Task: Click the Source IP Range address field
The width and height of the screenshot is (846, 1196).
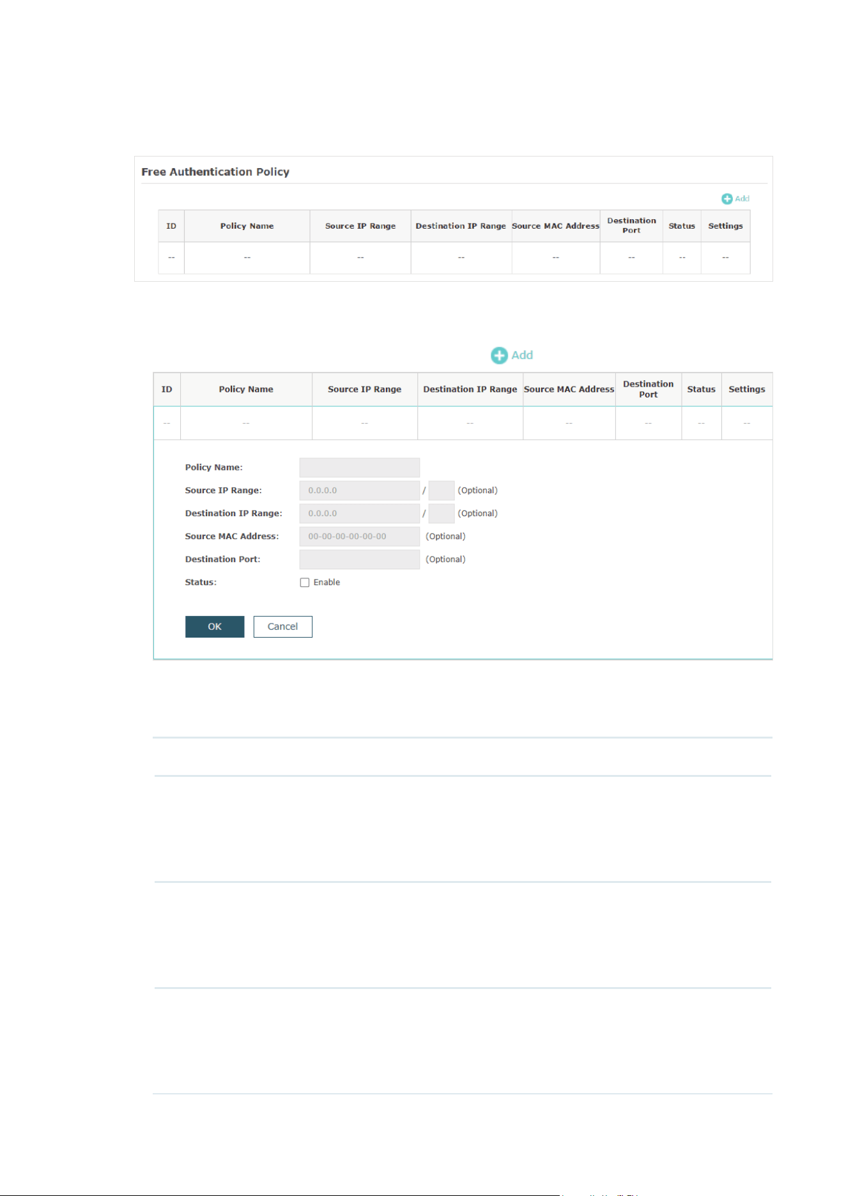Action: coord(359,490)
